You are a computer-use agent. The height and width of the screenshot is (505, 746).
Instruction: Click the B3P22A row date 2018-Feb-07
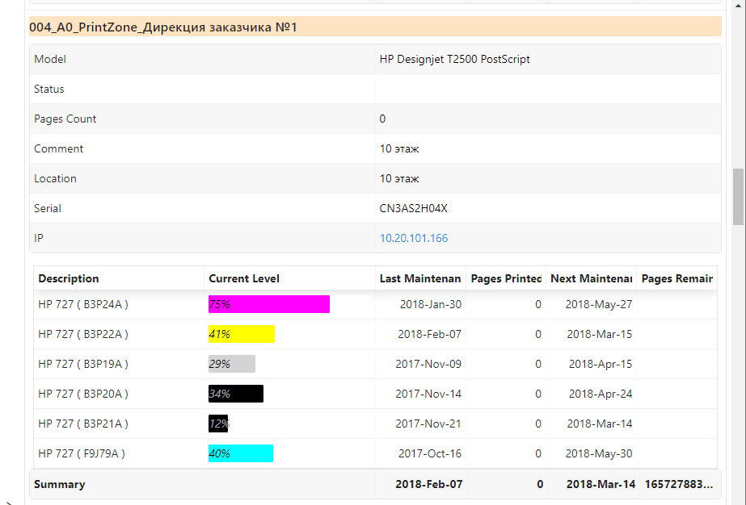(x=430, y=334)
